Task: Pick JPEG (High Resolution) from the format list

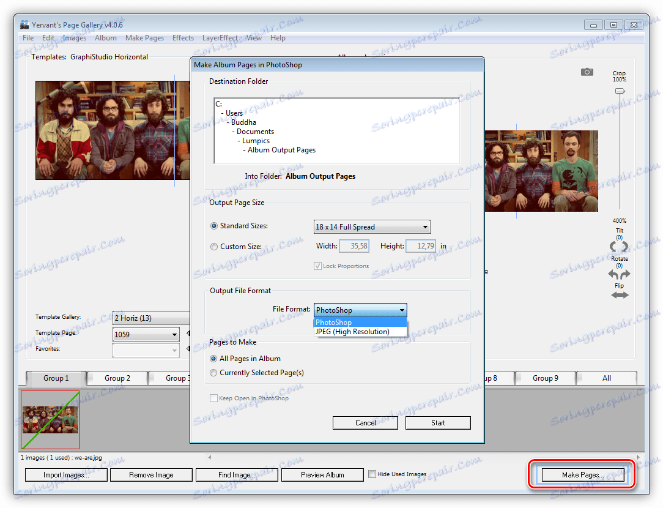Action: tap(360, 332)
